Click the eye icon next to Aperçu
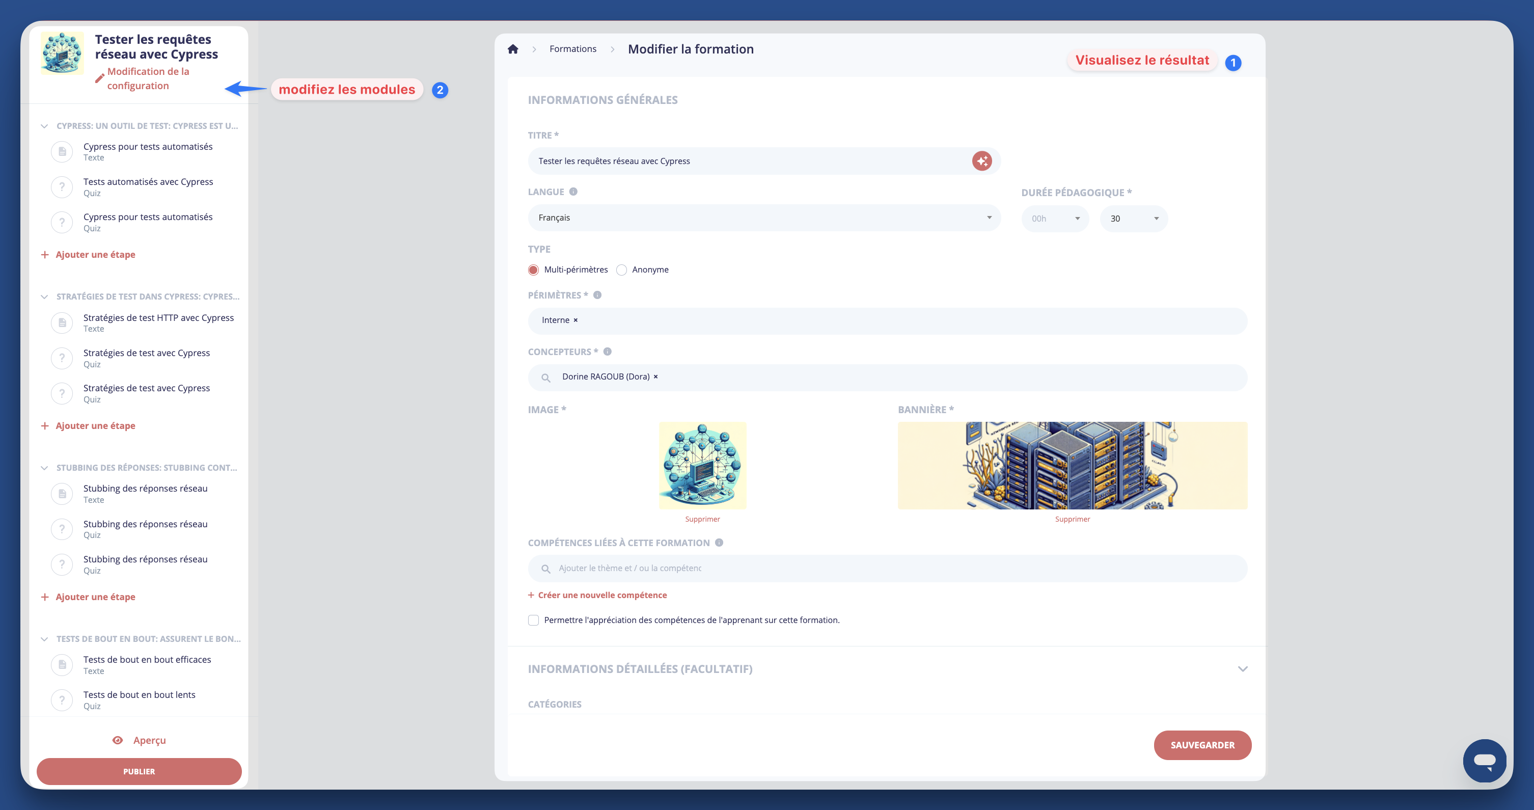Viewport: 1534px width, 810px height. [x=117, y=740]
